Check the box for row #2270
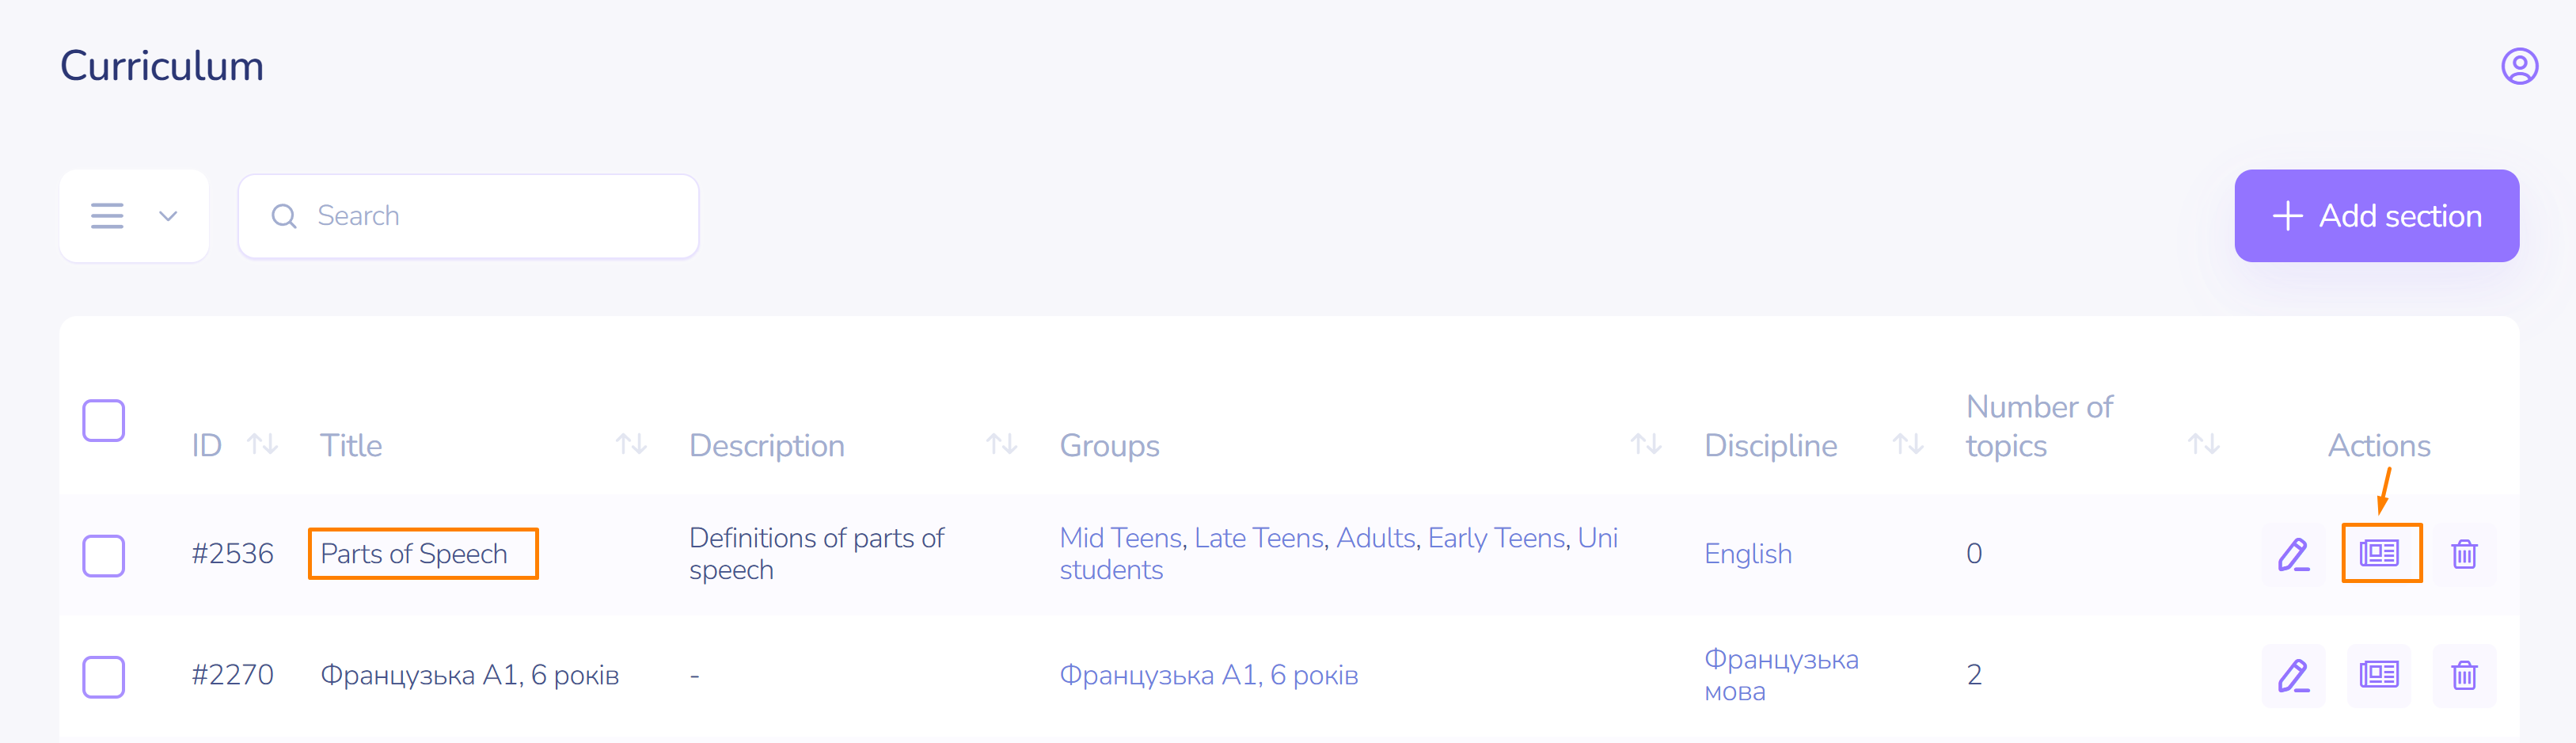Screen dimensions: 2576x743 [x=104, y=677]
